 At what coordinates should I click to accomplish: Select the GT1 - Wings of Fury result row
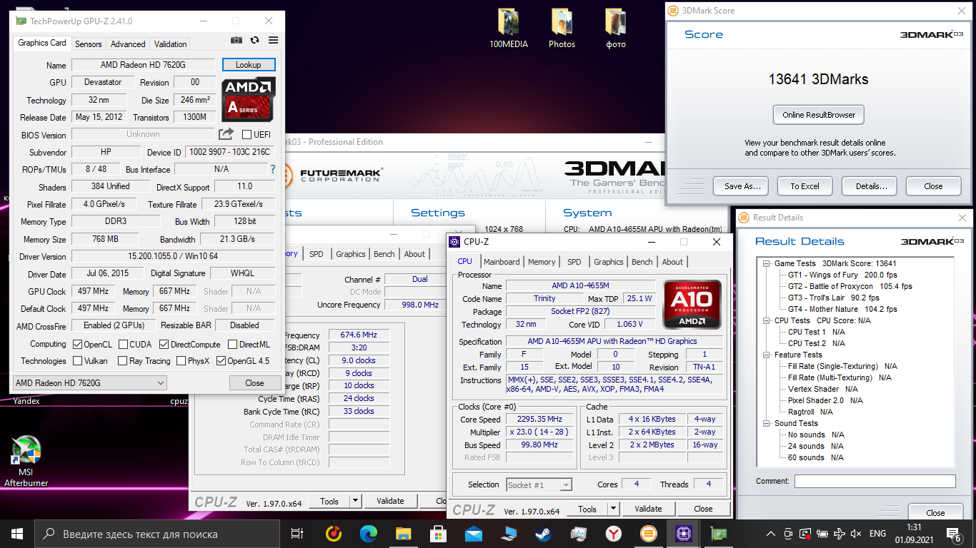pos(842,275)
